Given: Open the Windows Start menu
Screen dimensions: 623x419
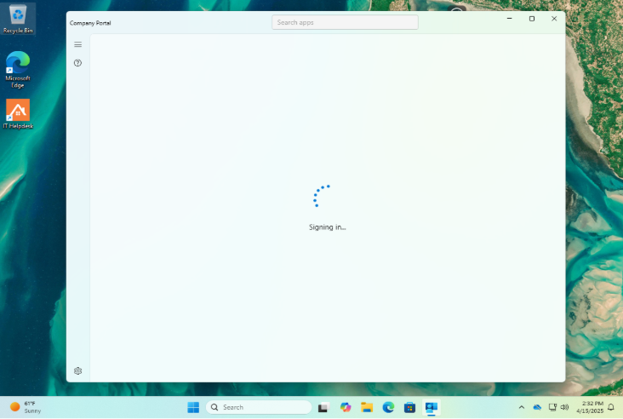Looking at the screenshot, I should [193, 407].
